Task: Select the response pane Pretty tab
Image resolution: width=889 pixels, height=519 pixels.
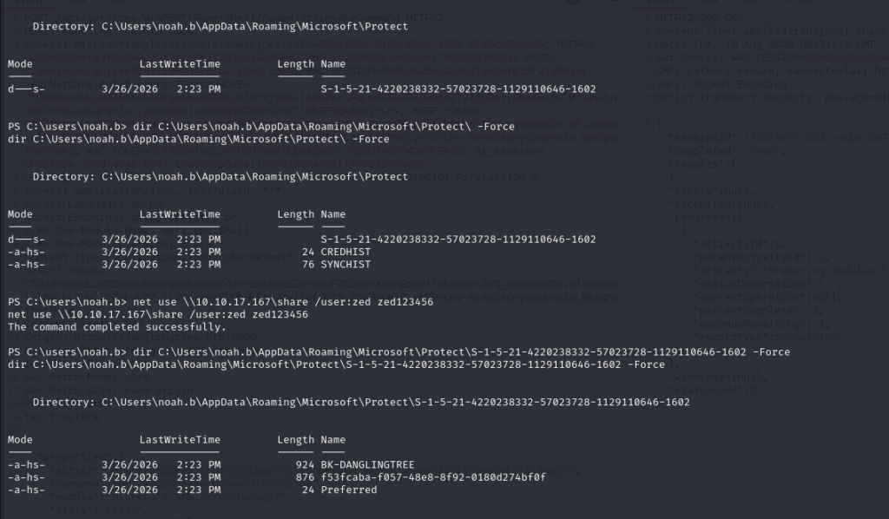Action: pyautogui.click(x=662, y=2)
